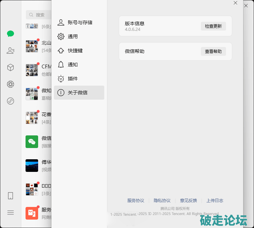Open the Mini Programs icon
254x228 pixels.
click(x=10, y=101)
